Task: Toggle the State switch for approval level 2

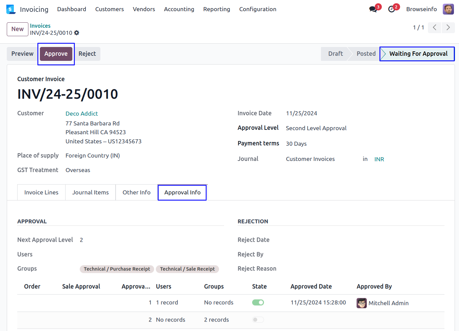Action: click(x=258, y=320)
